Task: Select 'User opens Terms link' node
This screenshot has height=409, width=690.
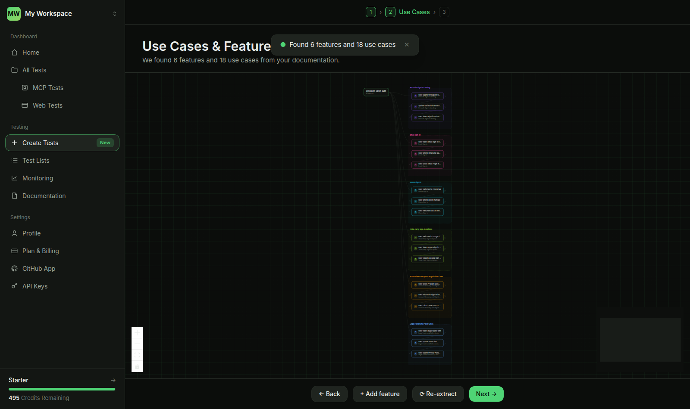Action: [x=427, y=343]
